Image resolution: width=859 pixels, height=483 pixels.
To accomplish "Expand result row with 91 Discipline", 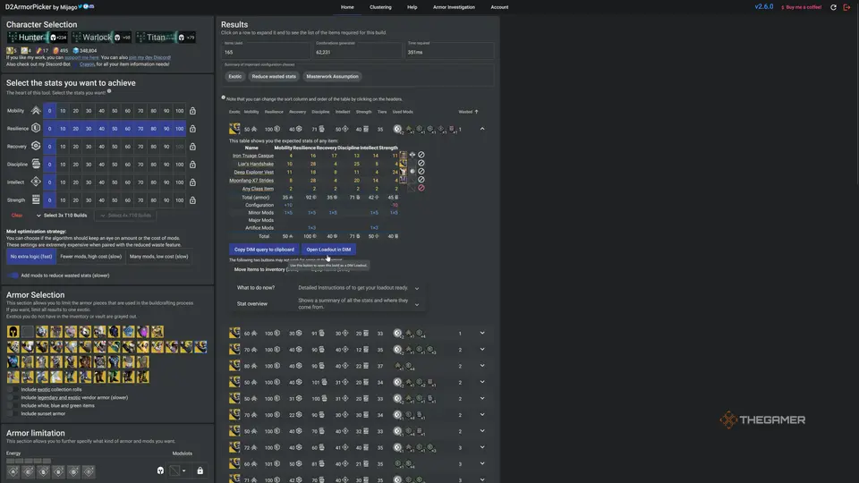I will [x=482, y=333].
